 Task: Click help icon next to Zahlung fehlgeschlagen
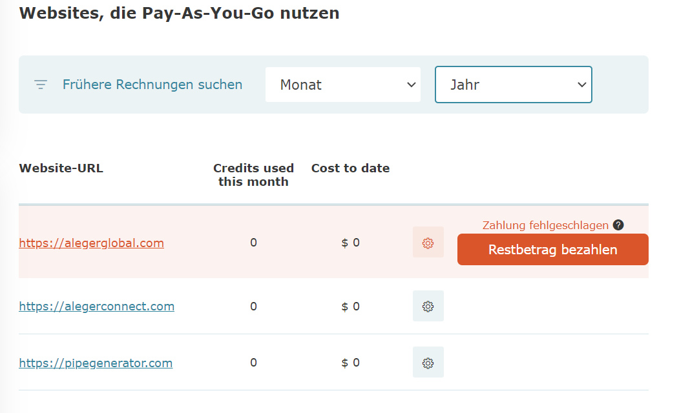click(618, 225)
